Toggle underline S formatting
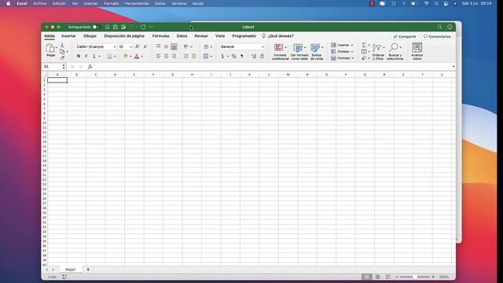This screenshot has width=503, height=283. [94, 56]
